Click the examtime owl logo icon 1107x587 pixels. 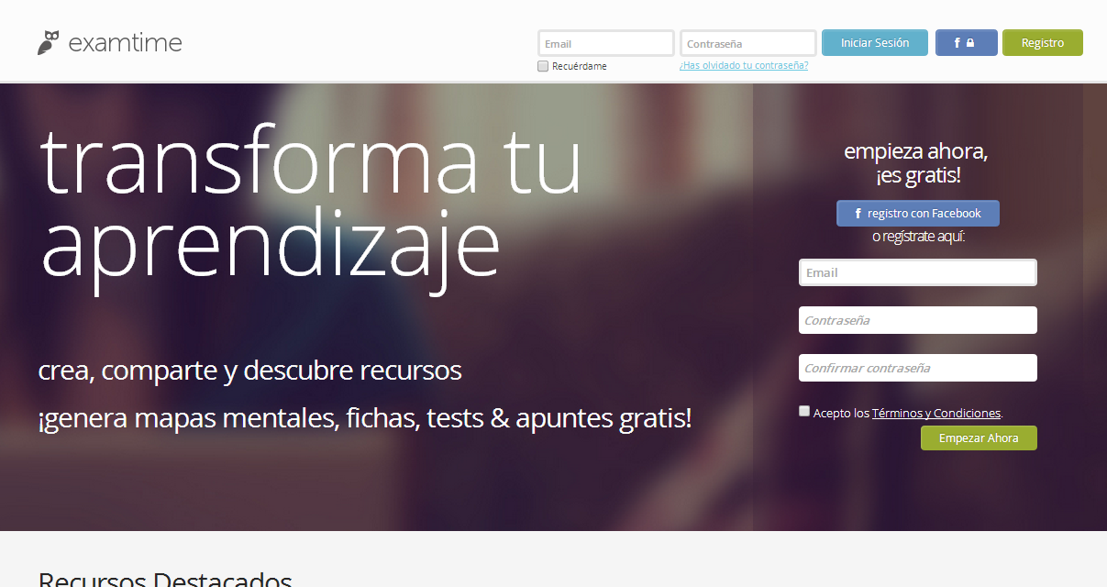tap(49, 42)
